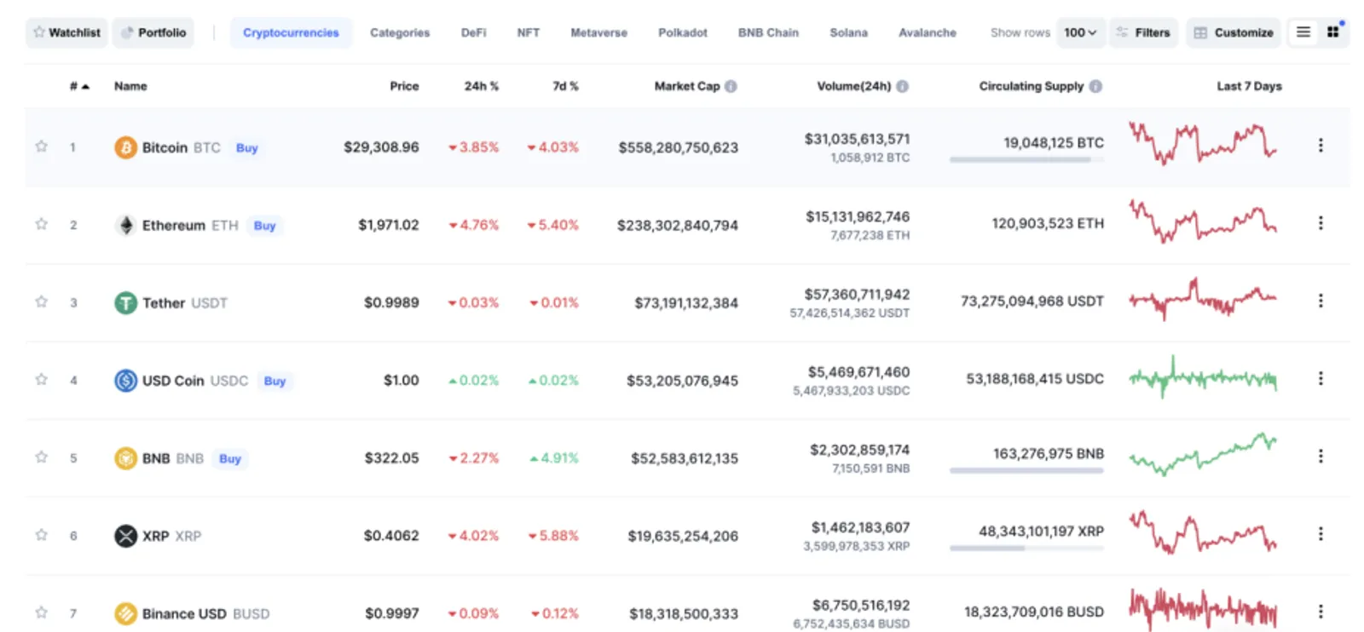Viewport: 1364px width, 632px height.
Task: Open the XRP row options menu
Action: tap(1321, 534)
